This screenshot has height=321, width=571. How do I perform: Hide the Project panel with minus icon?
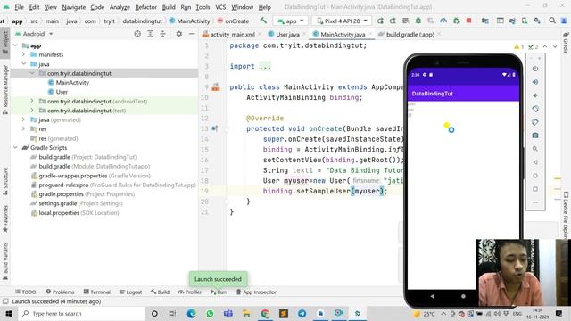pos(192,34)
